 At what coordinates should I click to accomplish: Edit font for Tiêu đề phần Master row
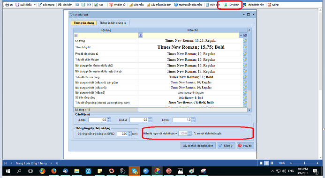tap(245, 59)
